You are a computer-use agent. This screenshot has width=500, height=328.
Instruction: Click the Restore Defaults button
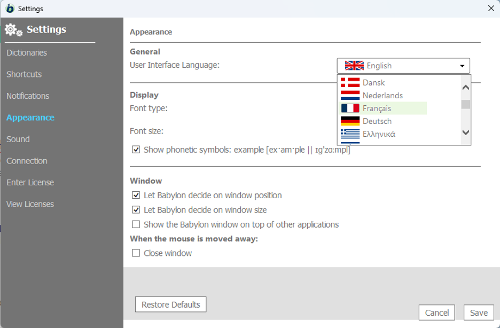pos(170,304)
